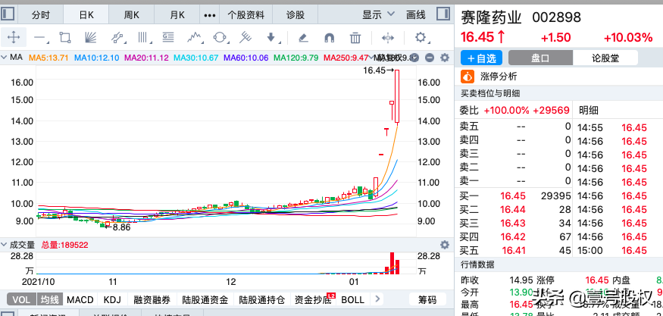Open volume panel settings gear

tap(444, 244)
